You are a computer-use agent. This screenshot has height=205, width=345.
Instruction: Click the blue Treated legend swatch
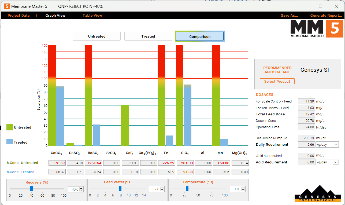(x=10, y=142)
